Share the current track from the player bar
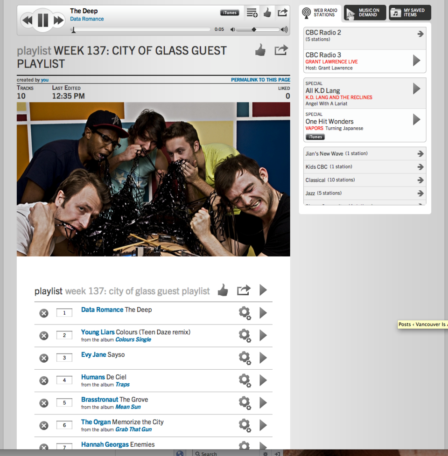The height and width of the screenshot is (456, 448). pos(282,13)
